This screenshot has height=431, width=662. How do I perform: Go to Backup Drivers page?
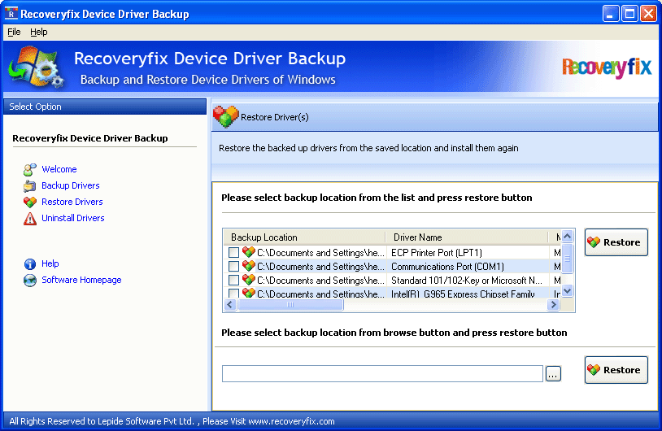pos(71,185)
